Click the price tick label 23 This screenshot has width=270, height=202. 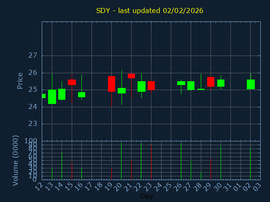[x=33, y=124]
